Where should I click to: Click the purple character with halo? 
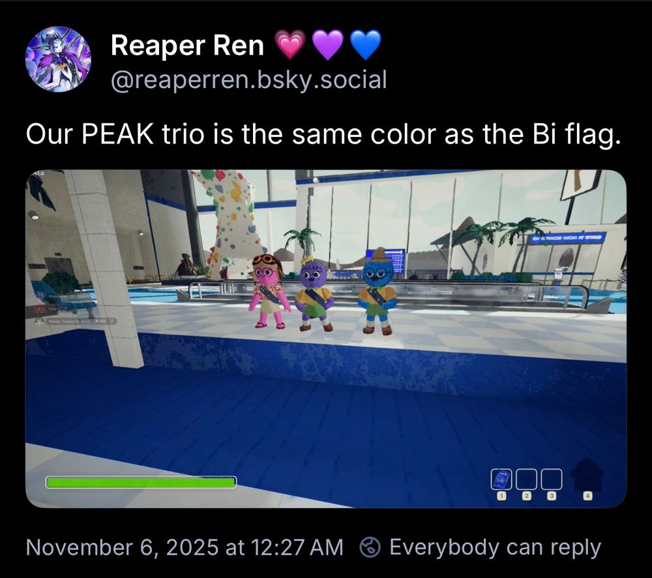click(x=315, y=294)
